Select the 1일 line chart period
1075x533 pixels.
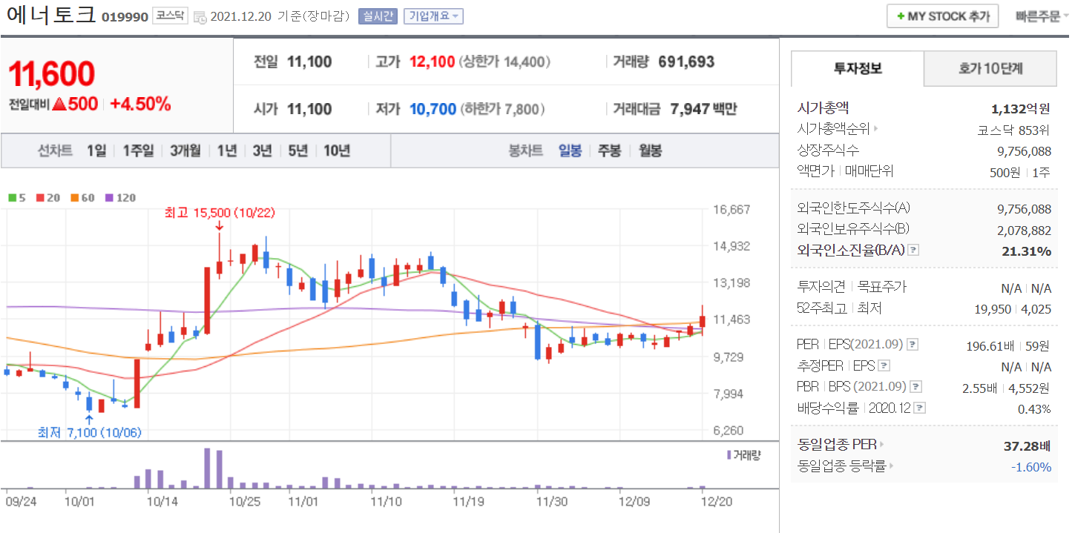pyautogui.click(x=96, y=151)
